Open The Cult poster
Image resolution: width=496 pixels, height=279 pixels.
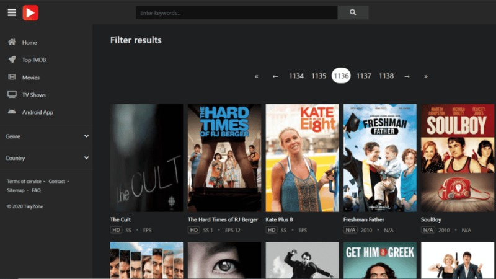coord(146,158)
